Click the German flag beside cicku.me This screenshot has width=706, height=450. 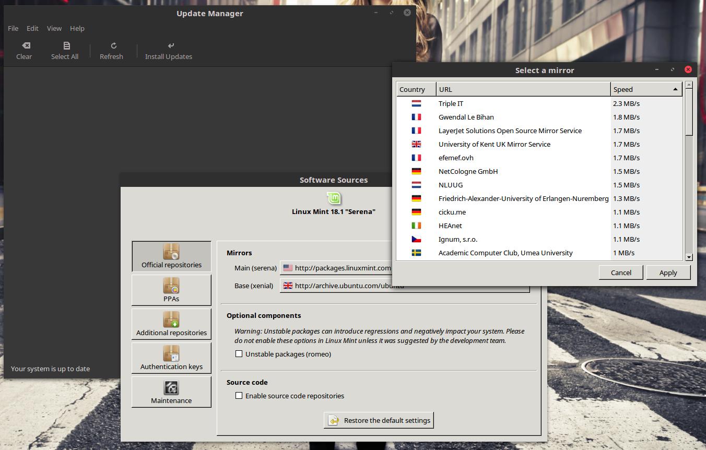(x=416, y=212)
